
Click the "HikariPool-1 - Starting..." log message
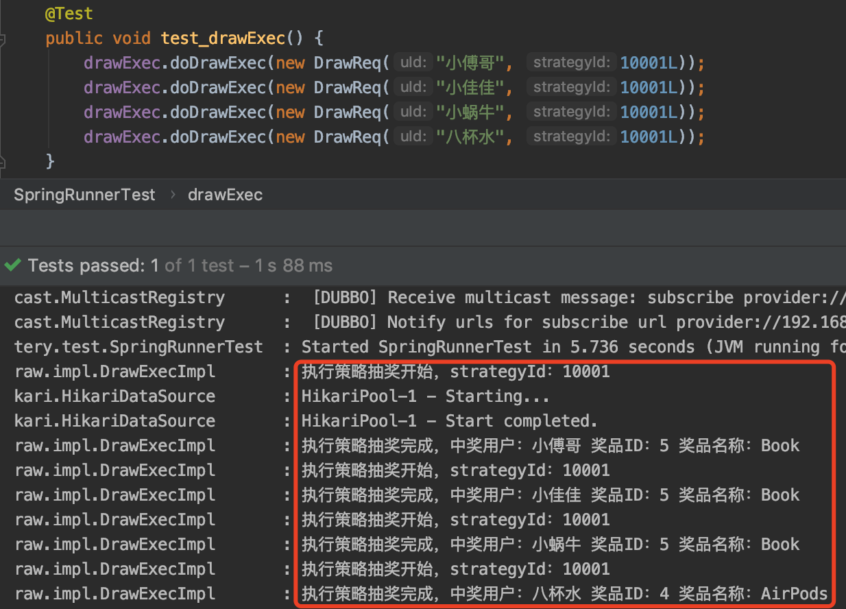pyautogui.click(x=425, y=396)
